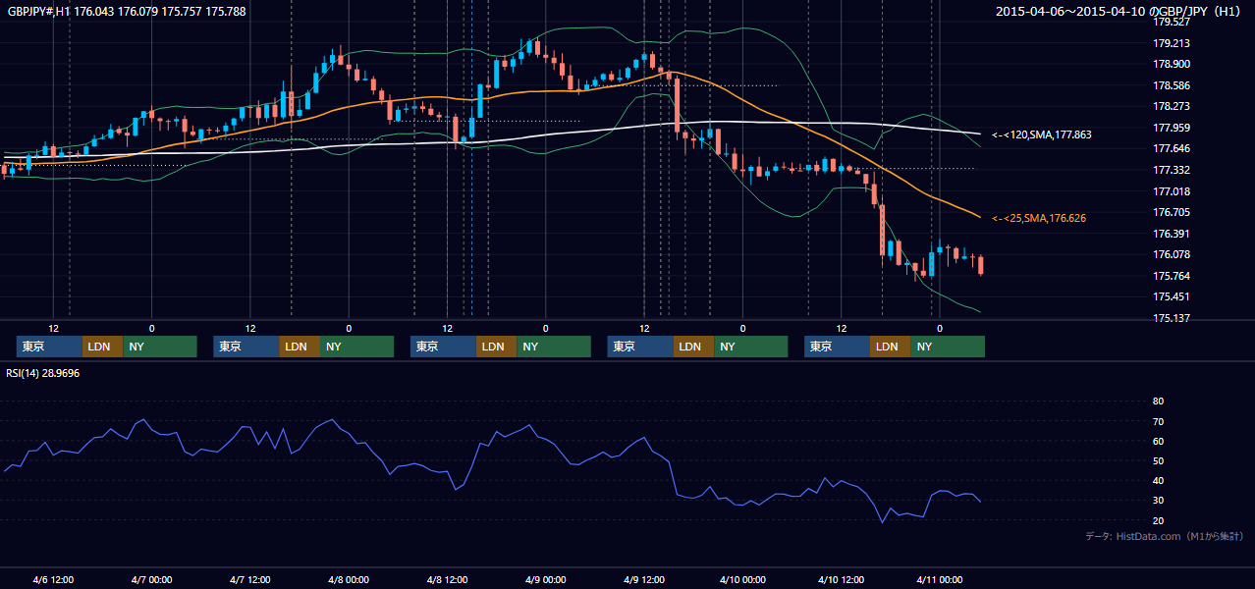The width and height of the screenshot is (1255, 589).
Task: Click price axis value 179.213
Action: (x=1171, y=43)
